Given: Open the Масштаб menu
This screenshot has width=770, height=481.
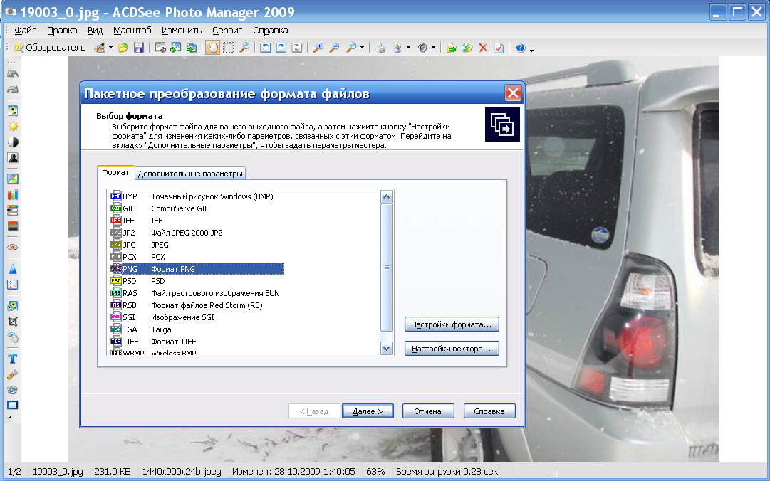Looking at the screenshot, I should [x=132, y=31].
